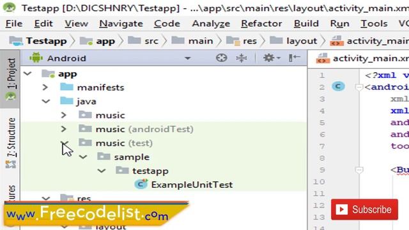Hide the project tool window
The width and height of the screenshot is (409, 230).
294,57
